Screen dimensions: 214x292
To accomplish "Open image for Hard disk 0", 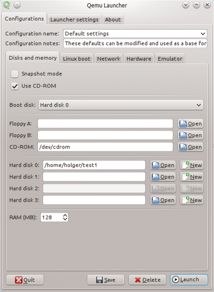I will point(163,165).
